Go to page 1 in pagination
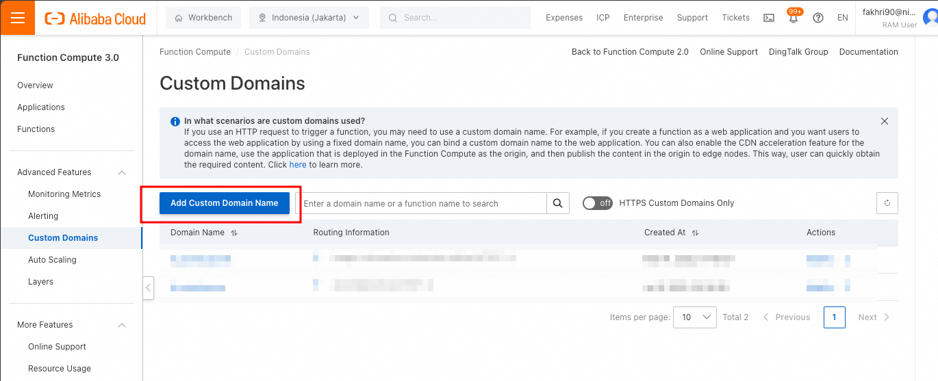Image resolution: width=938 pixels, height=381 pixels. 835,317
